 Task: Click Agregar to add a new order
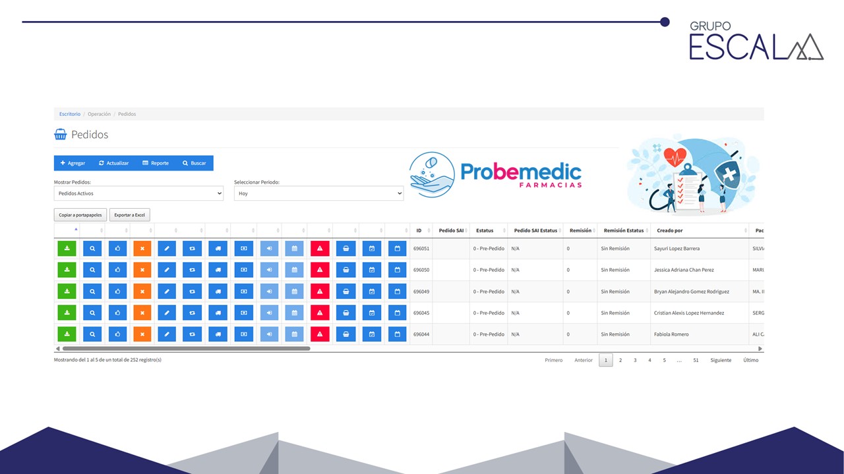(x=73, y=163)
